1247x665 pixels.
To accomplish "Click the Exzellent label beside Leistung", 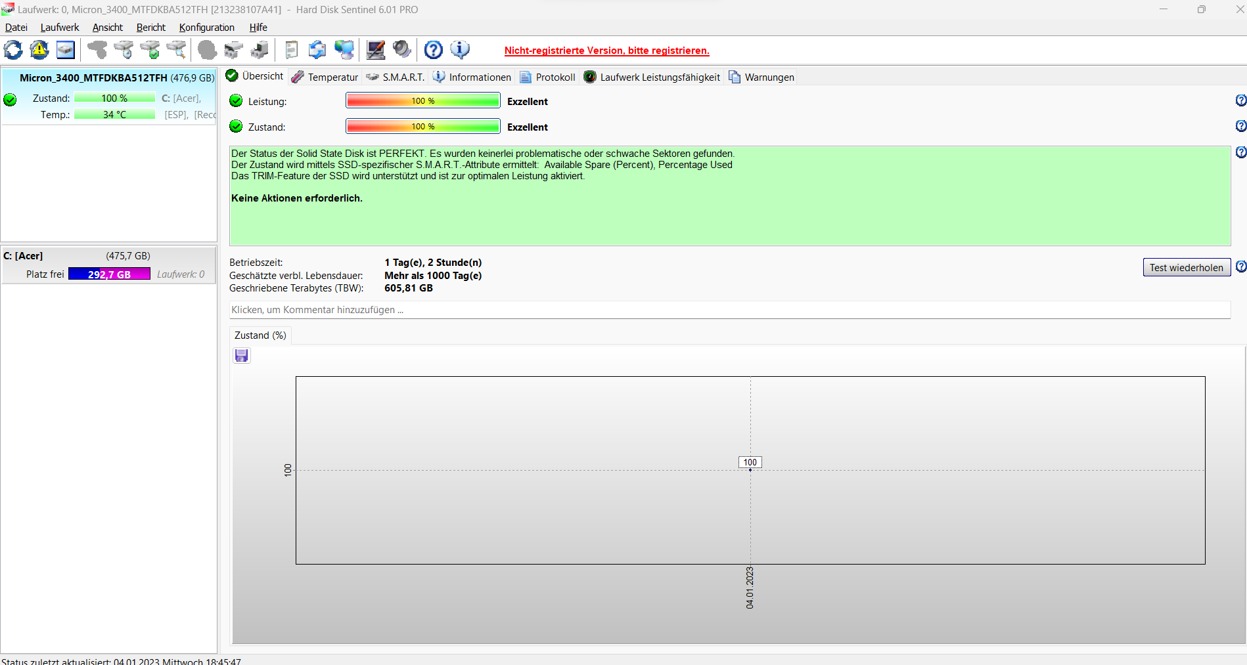I will tap(528, 101).
